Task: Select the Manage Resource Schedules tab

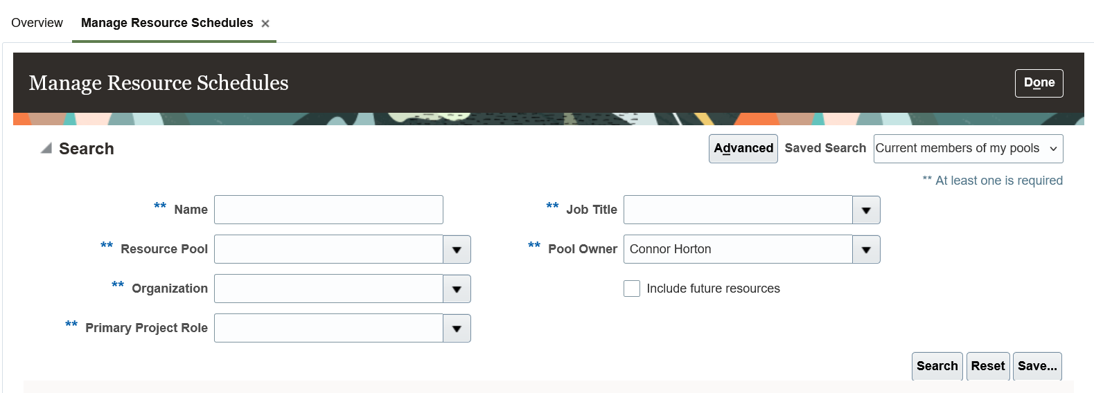Action: pos(167,23)
